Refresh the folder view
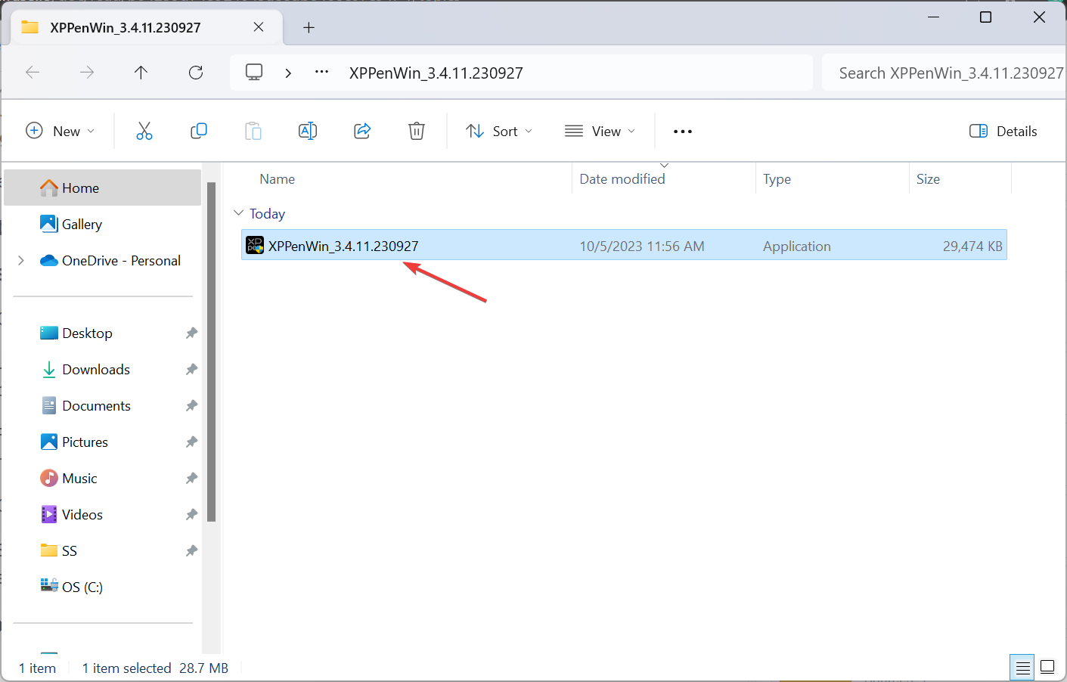 (196, 73)
